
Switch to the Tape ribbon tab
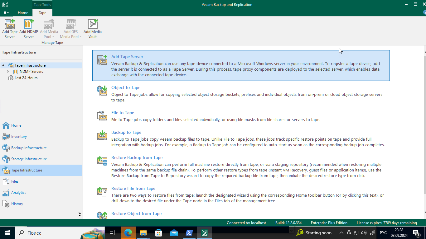pos(42,13)
